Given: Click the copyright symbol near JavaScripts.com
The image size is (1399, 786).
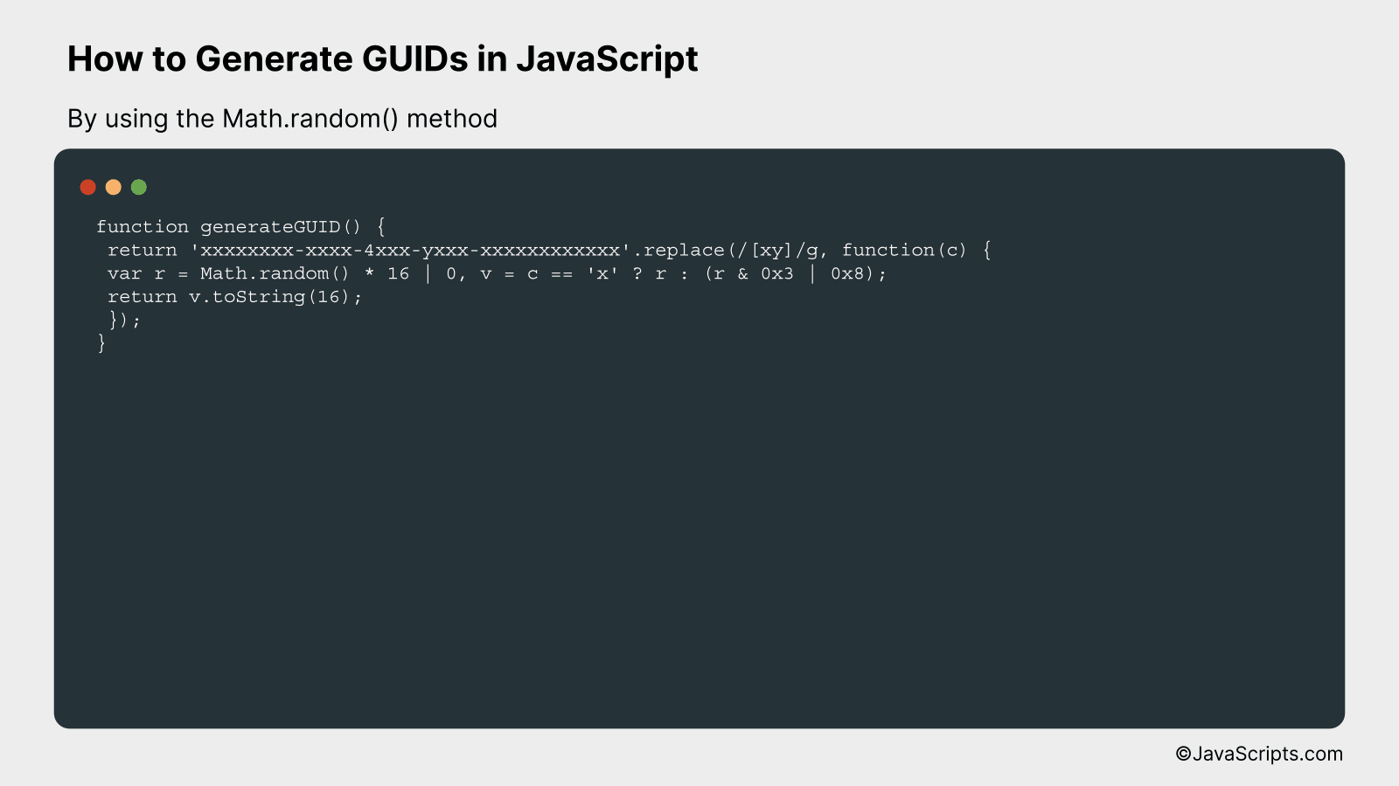Looking at the screenshot, I should tap(1185, 753).
